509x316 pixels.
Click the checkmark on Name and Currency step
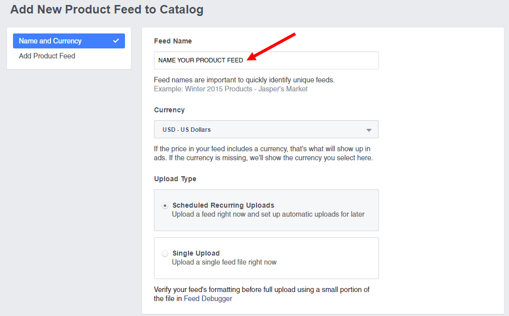coord(117,41)
